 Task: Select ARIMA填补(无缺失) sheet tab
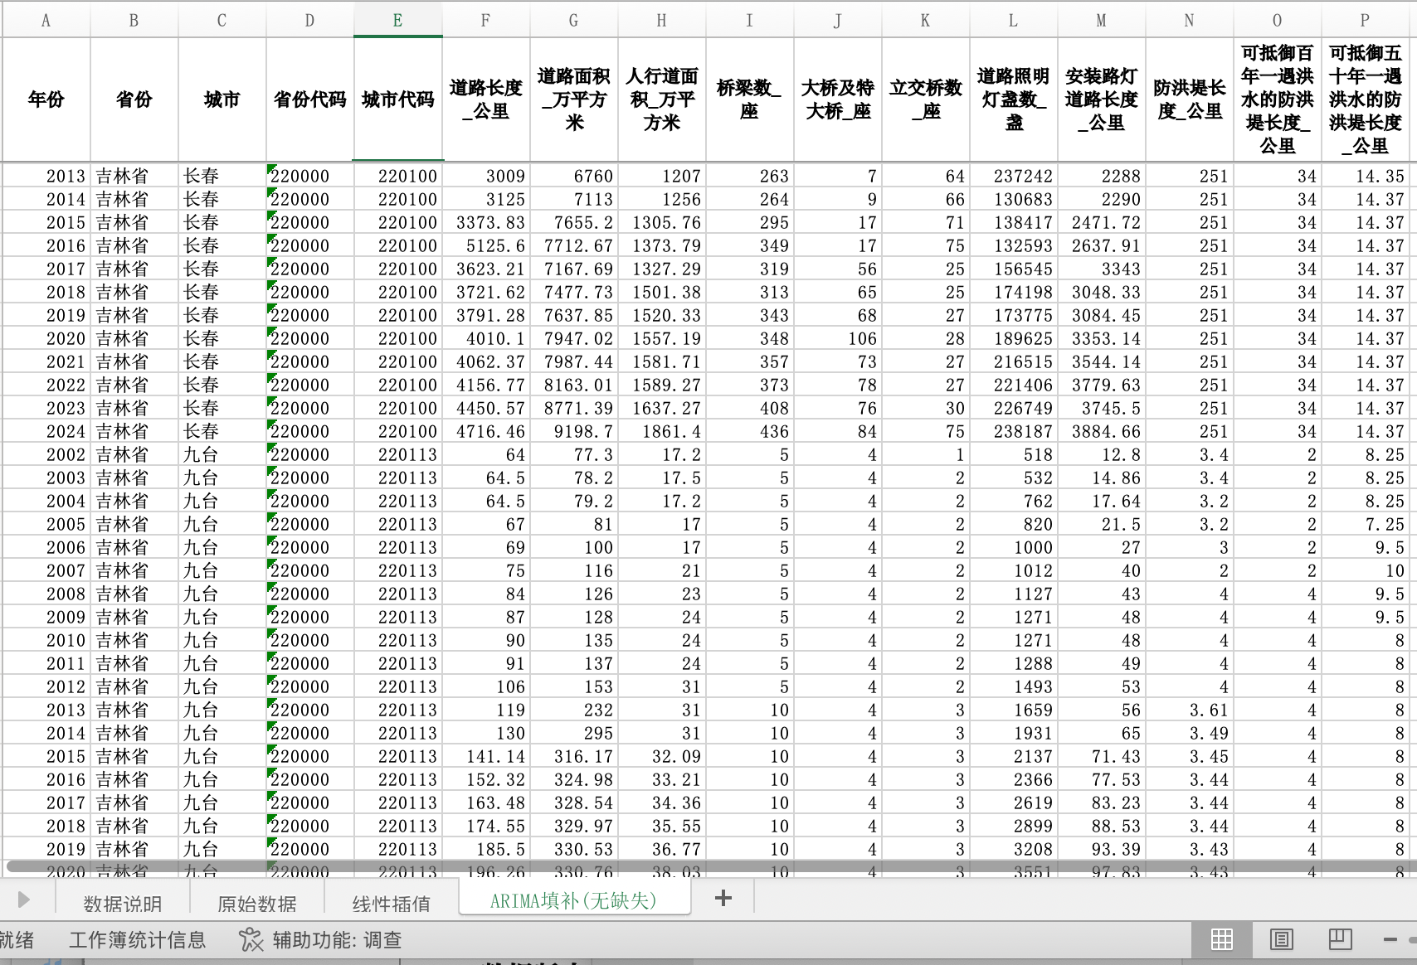point(574,900)
